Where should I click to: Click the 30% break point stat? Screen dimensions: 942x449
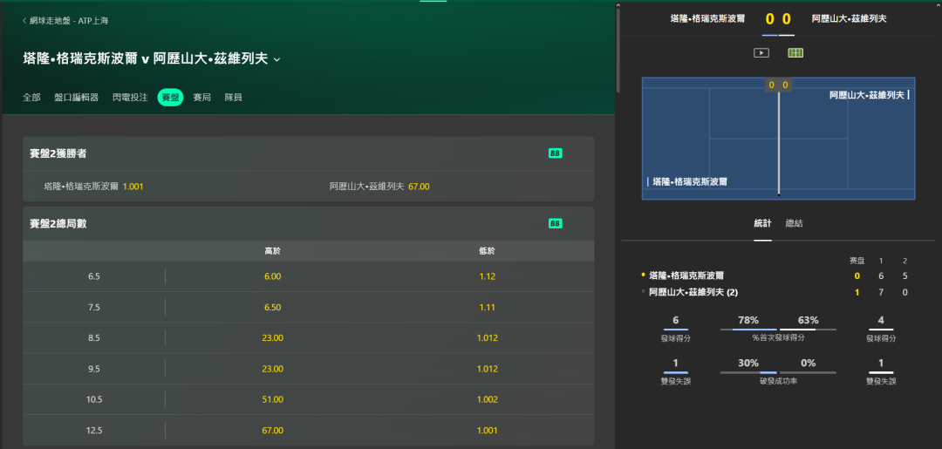[747, 364]
